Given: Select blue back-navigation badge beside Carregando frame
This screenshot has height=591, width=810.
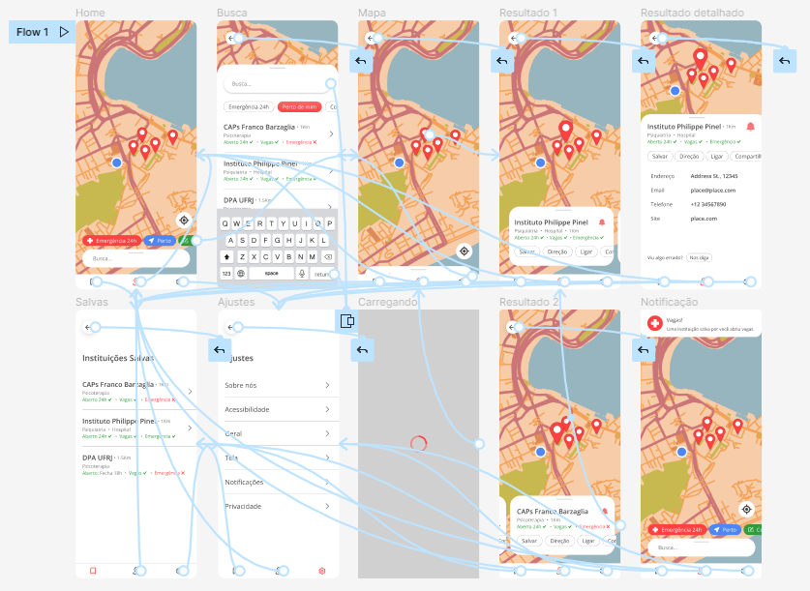Looking at the screenshot, I should [x=362, y=350].
